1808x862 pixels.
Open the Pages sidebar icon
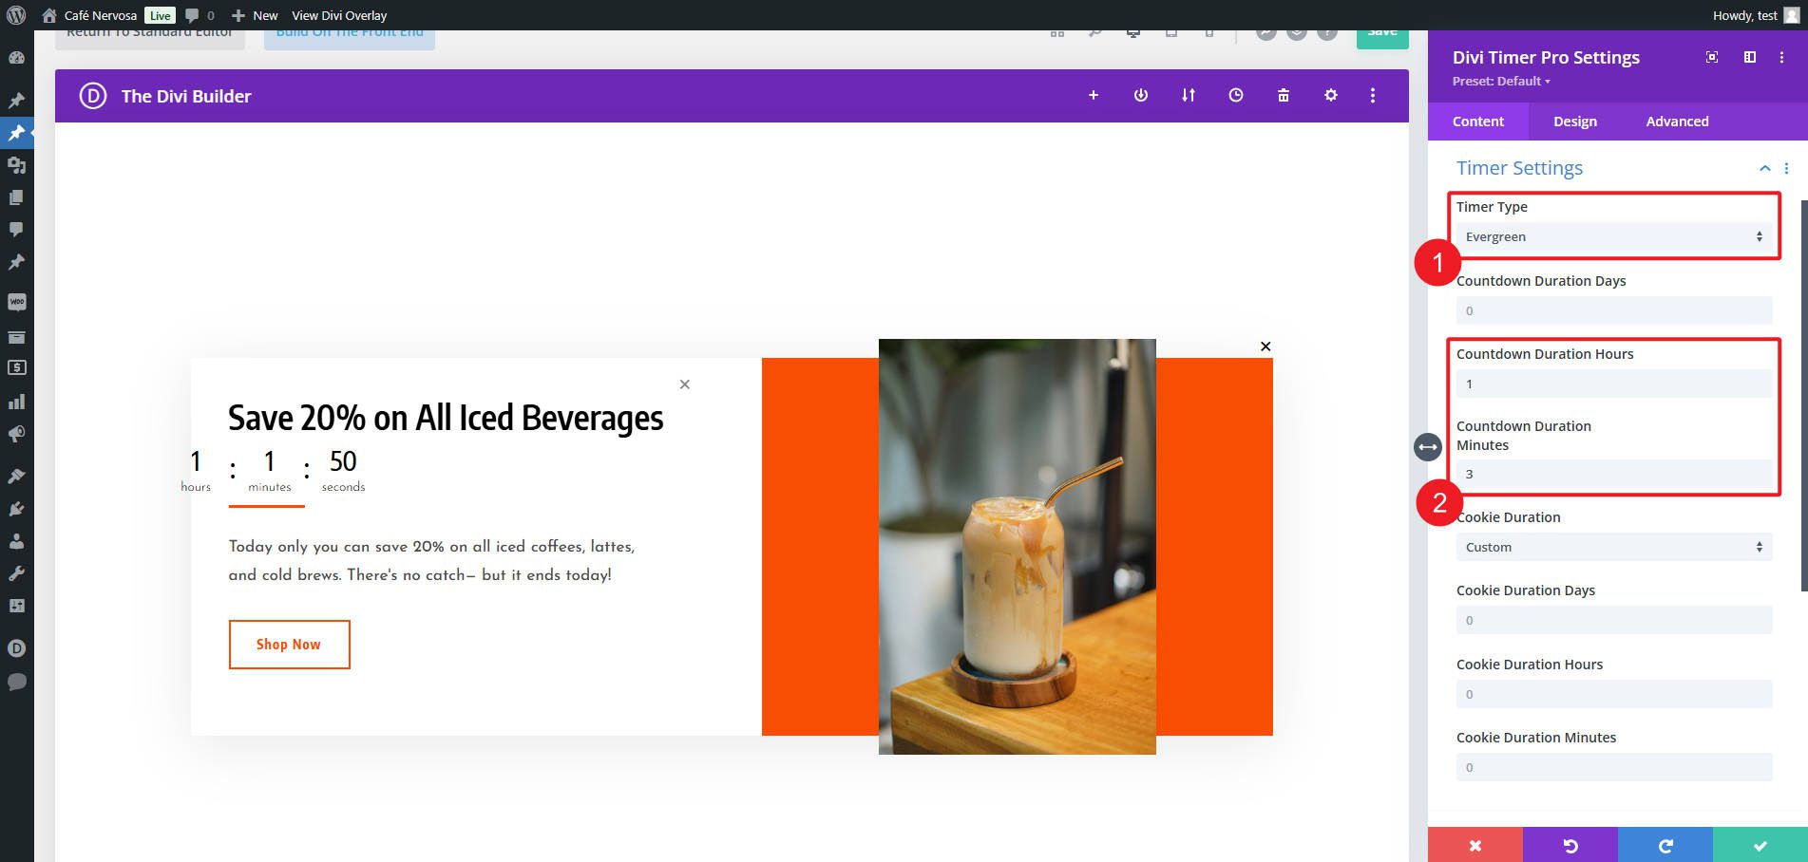[x=16, y=197]
